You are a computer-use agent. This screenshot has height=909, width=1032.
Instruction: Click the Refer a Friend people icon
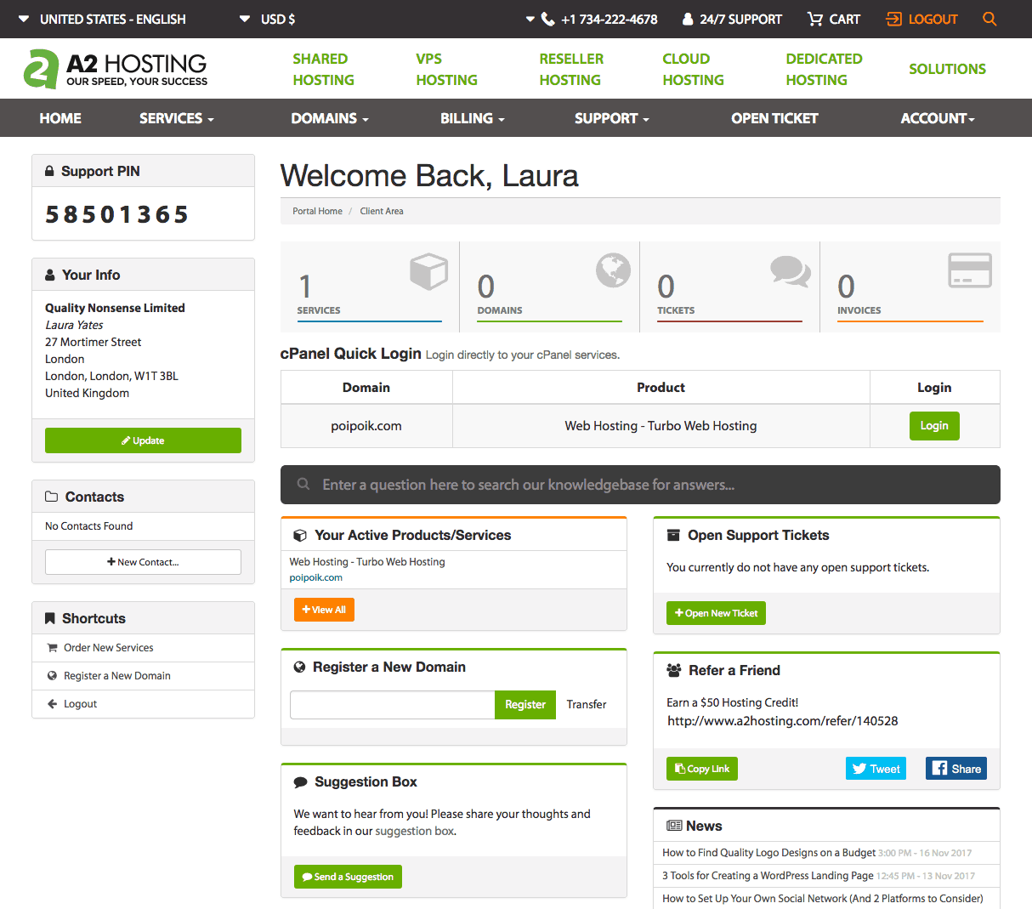pyautogui.click(x=674, y=670)
